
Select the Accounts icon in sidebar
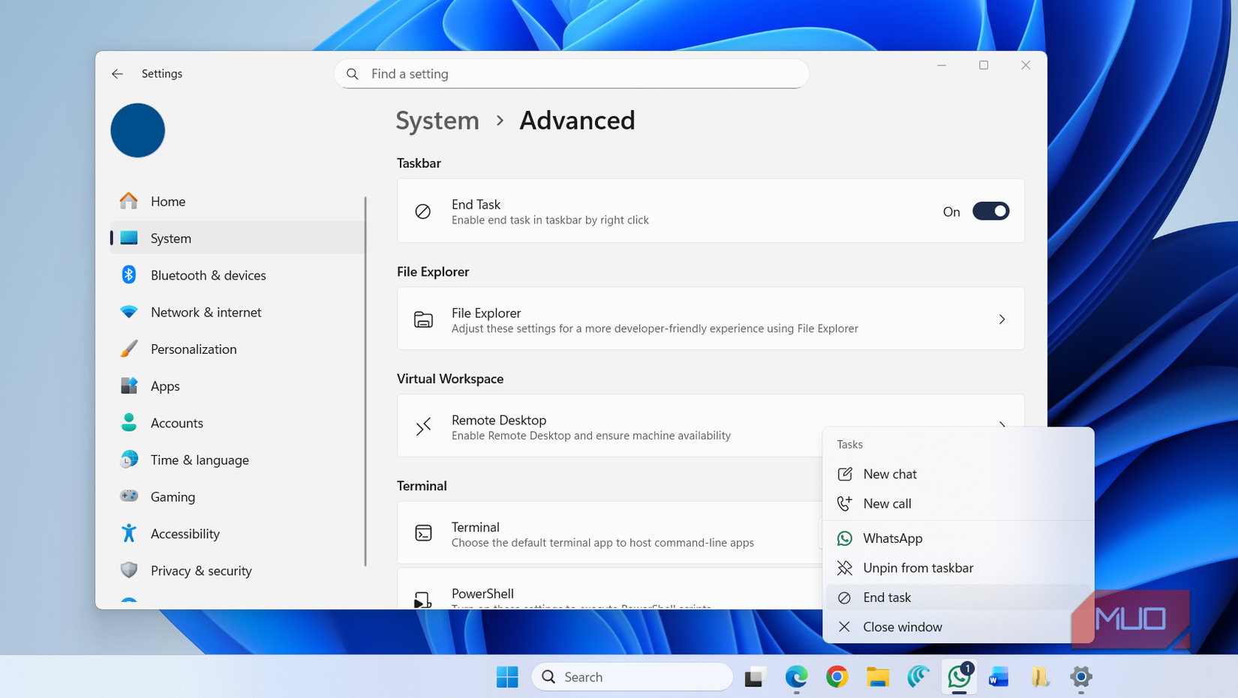coord(129,422)
